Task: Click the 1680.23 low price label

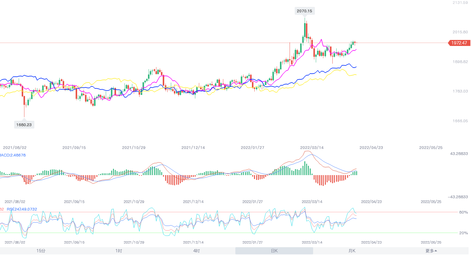Action: coord(24,125)
